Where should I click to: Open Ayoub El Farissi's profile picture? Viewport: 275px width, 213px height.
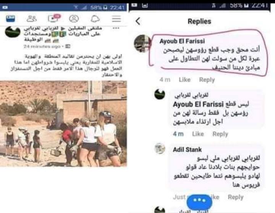click(142, 43)
